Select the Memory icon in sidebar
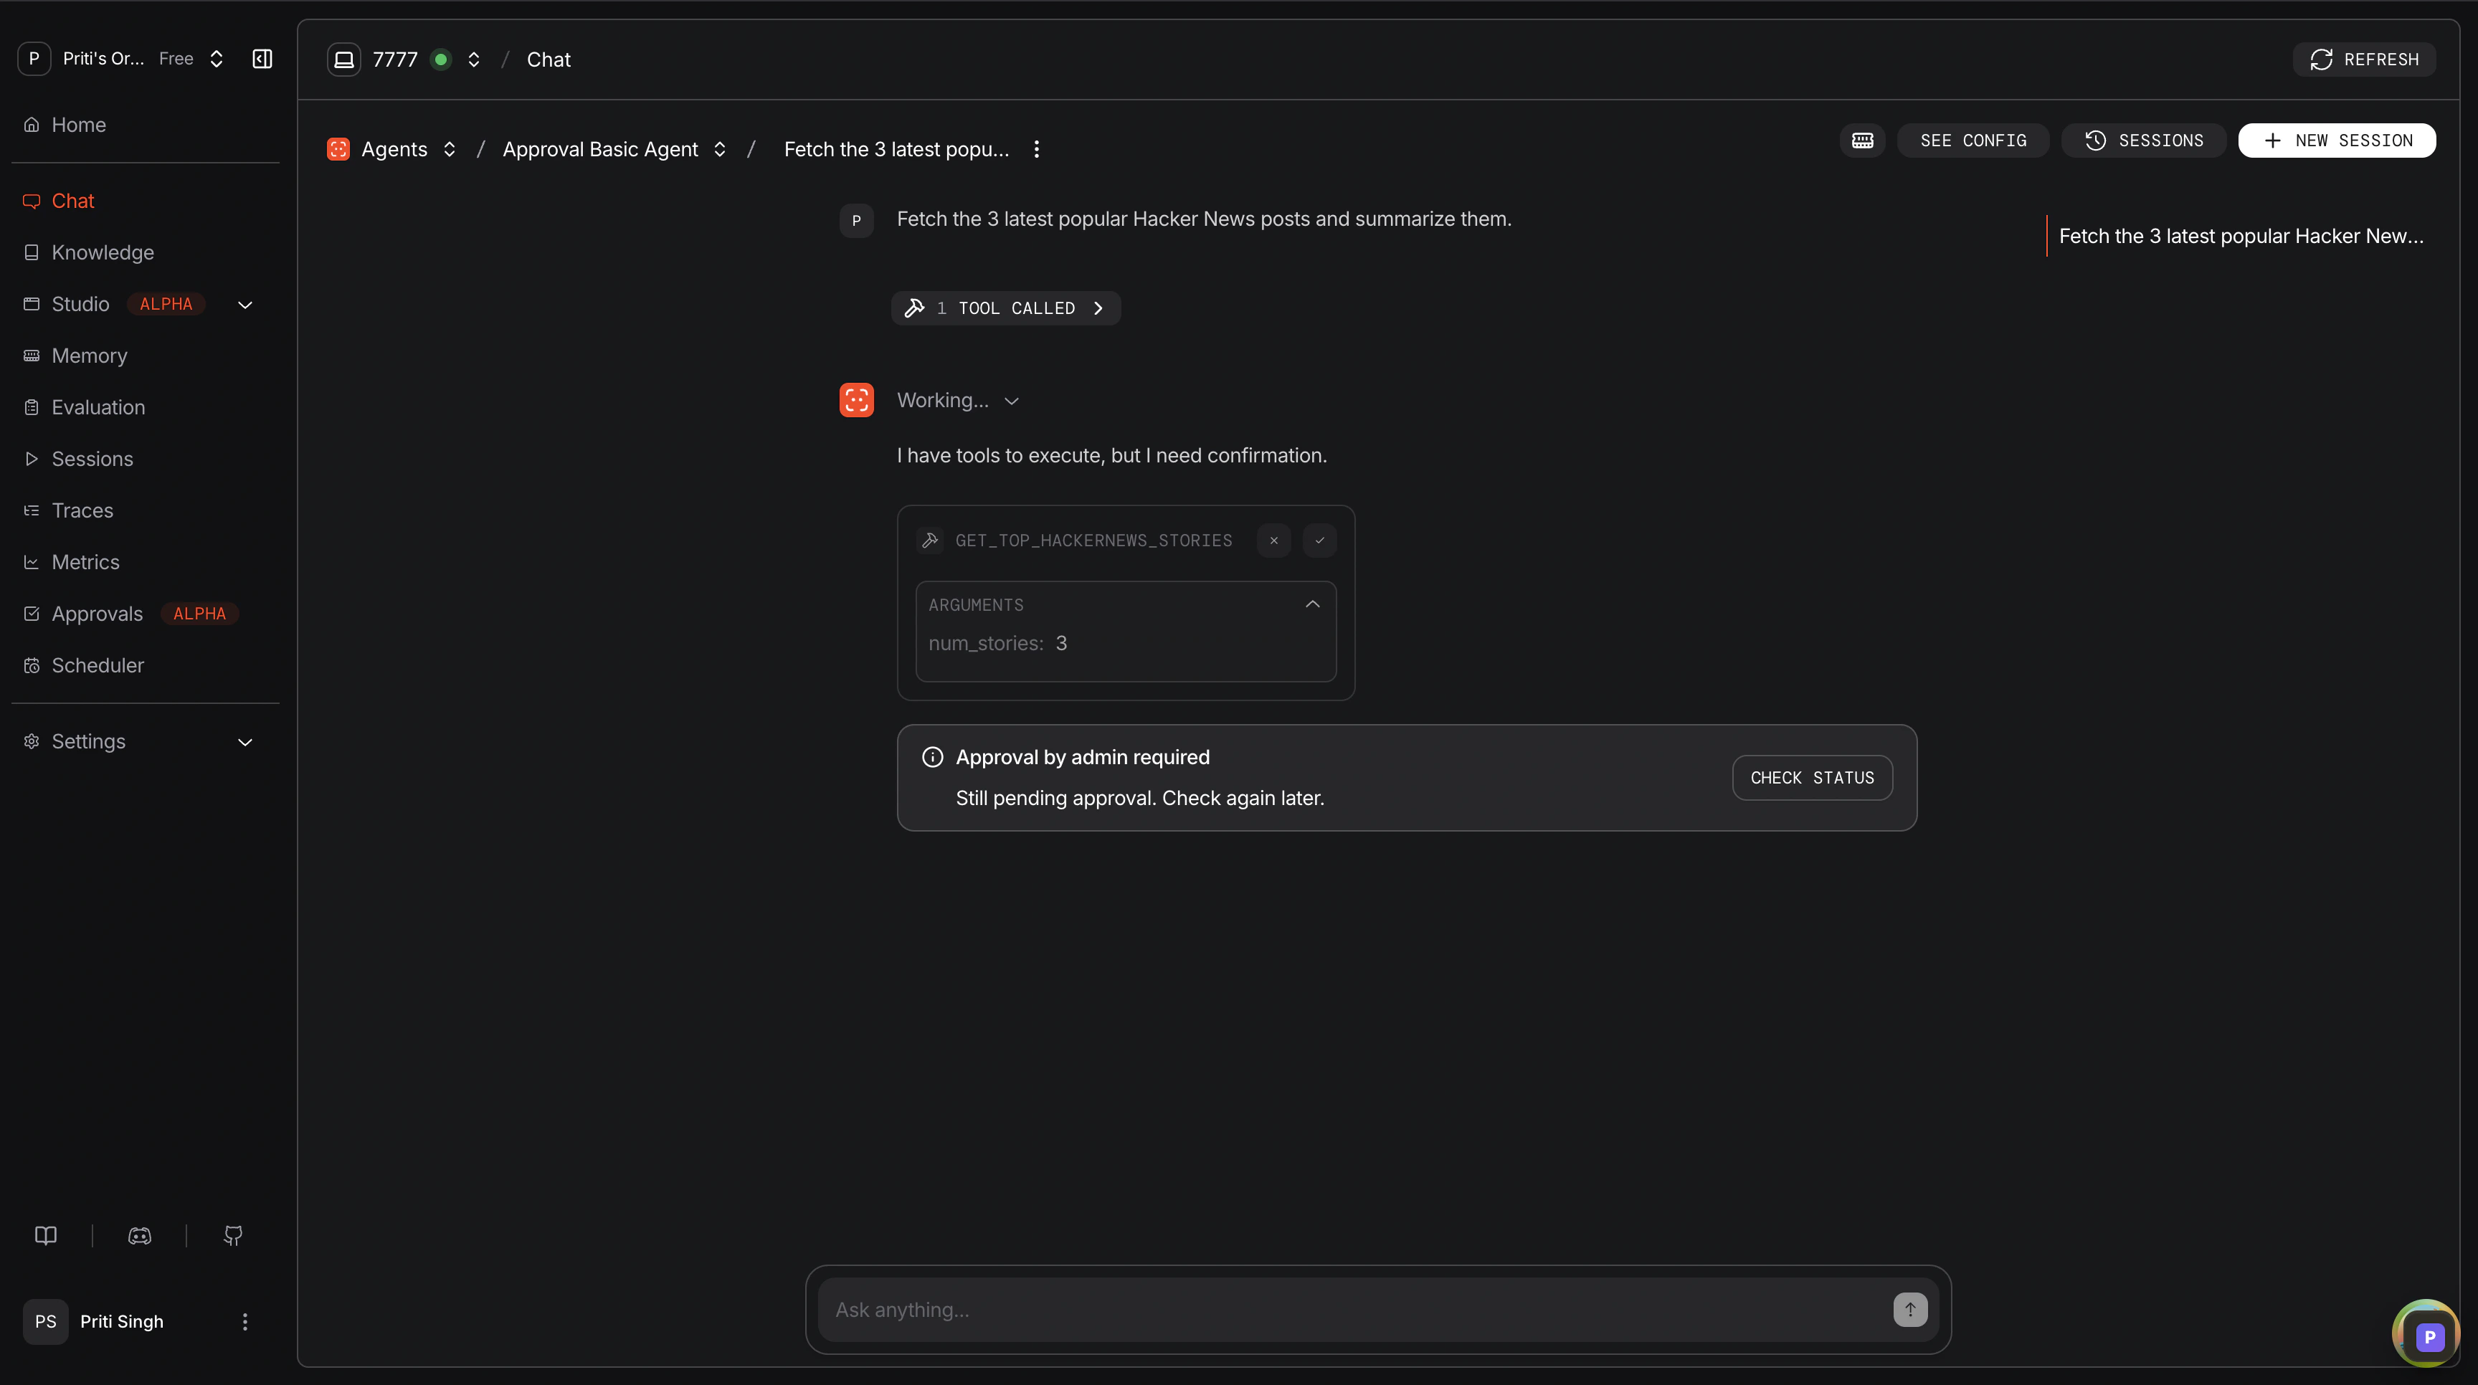The width and height of the screenshot is (2478, 1385). click(31, 355)
